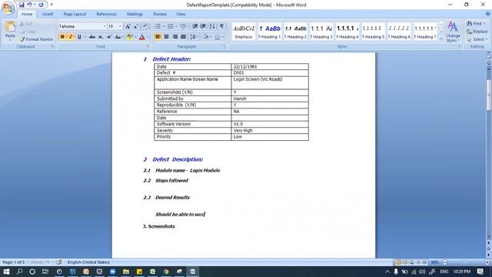Center align the paragraph
This screenshot has height=277, width=492.
[x=166, y=37]
